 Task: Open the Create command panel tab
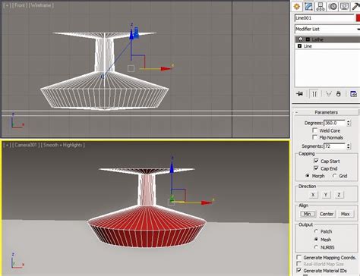click(x=297, y=6)
